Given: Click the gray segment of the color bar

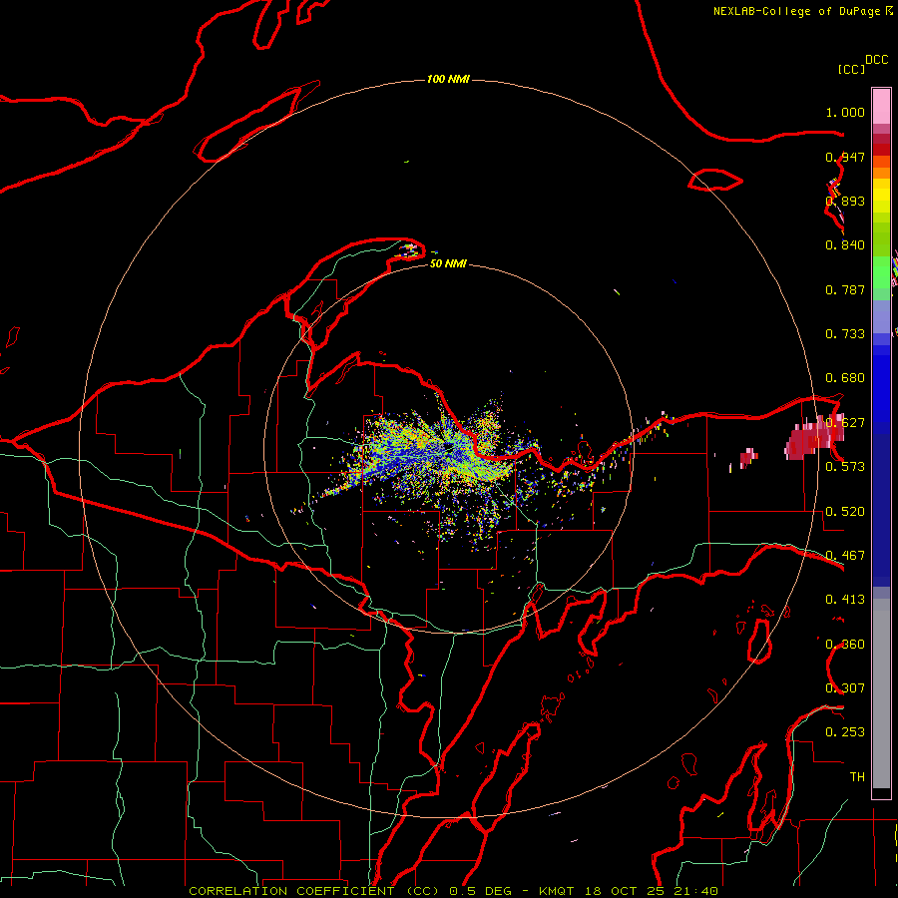Looking at the screenshot, I should point(881,693).
